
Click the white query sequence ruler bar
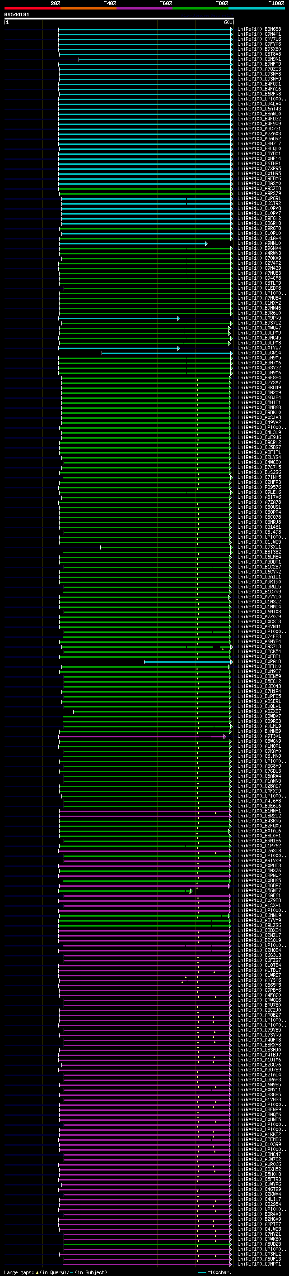(119, 19)
